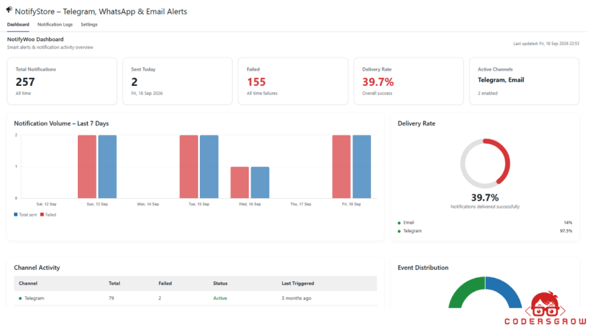The image size is (594, 334).
Task: Click the Telegram row total 79
Action: tap(112, 298)
